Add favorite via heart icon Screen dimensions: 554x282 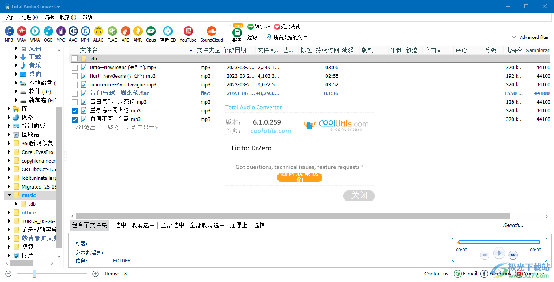[277, 27]
